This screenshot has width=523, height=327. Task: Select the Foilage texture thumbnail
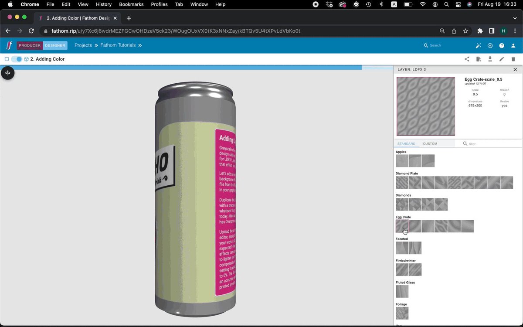click(x=402, y=313)
